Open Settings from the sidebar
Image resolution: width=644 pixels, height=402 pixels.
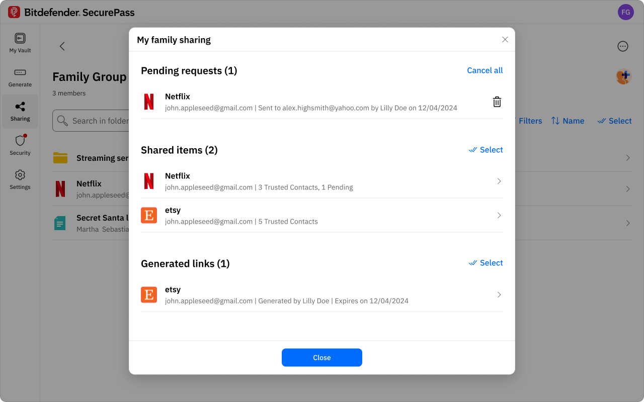(x=20, y=179)
